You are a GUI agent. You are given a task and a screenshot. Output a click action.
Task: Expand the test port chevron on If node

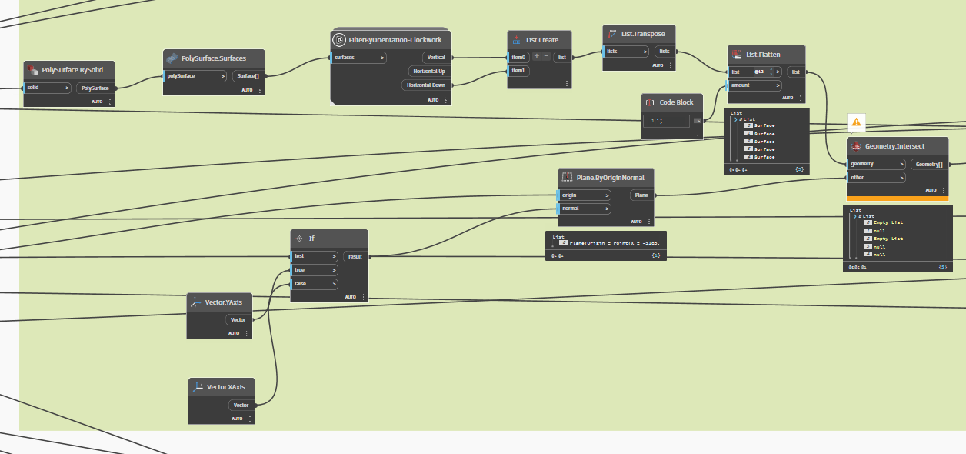point(334,256)
